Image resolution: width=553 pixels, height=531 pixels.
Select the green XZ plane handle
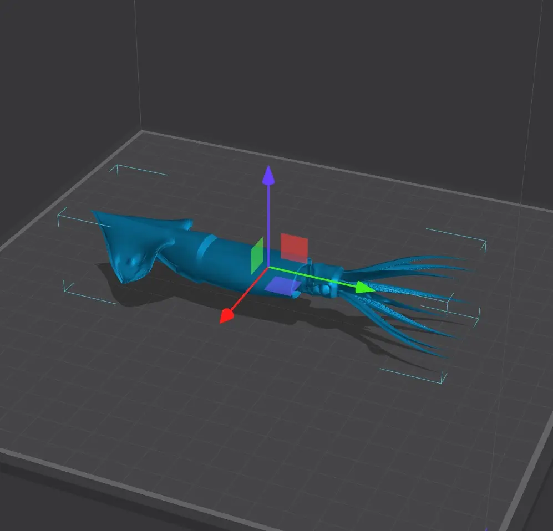click(257, 256)
